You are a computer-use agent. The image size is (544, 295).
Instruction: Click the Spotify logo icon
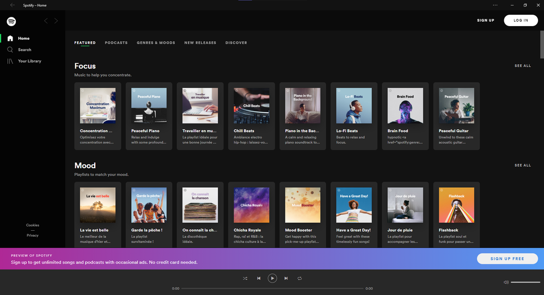click(11, 21)
